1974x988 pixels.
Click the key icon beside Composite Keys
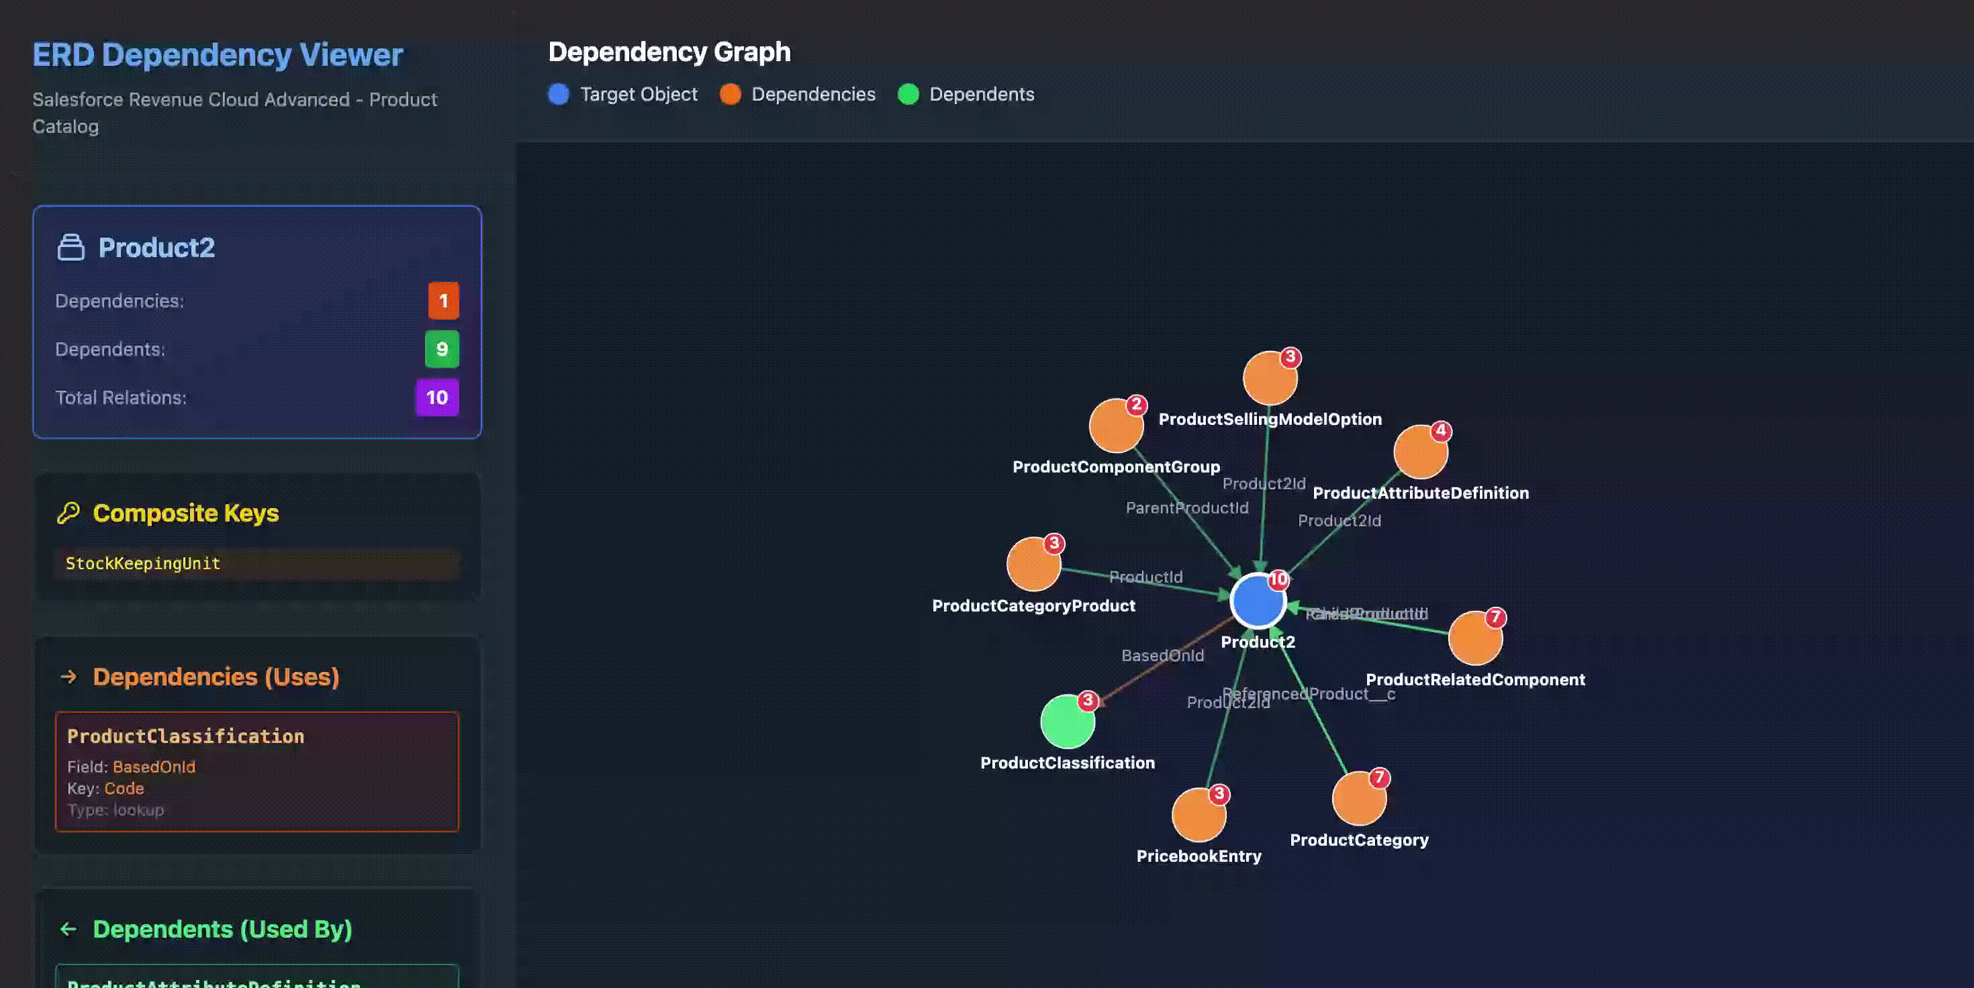coord(68,512)
